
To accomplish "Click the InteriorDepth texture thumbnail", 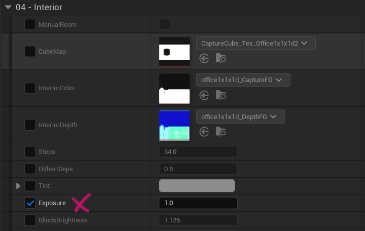I will 174,125.
